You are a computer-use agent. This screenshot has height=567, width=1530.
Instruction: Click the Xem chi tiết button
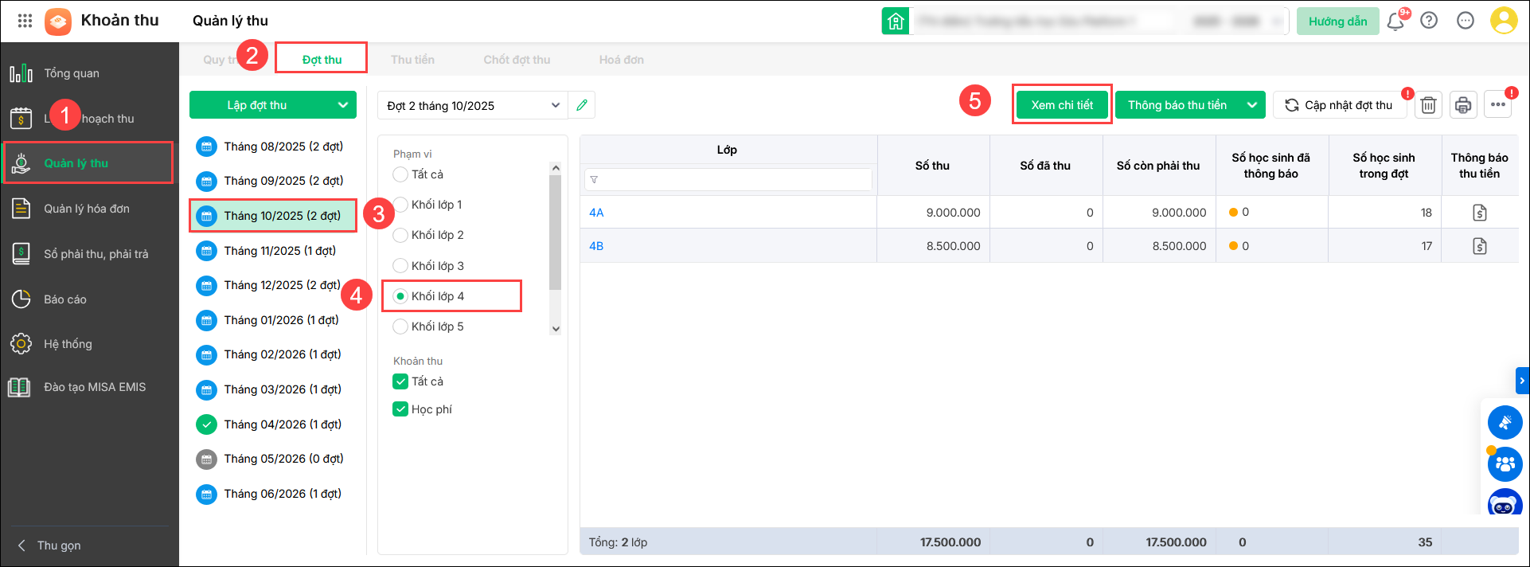pyautogui.click(x=1062, y=105)
